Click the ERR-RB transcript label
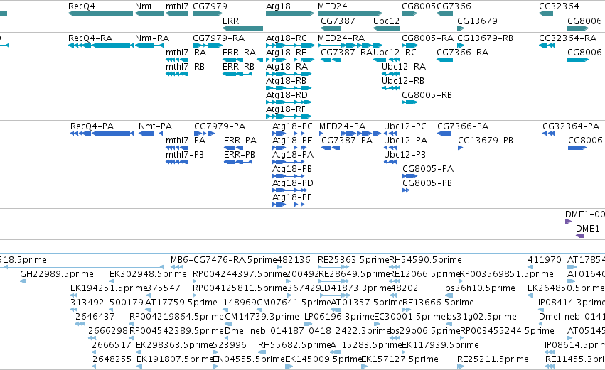This screenshot has height=370, width=605. (238, 67)
